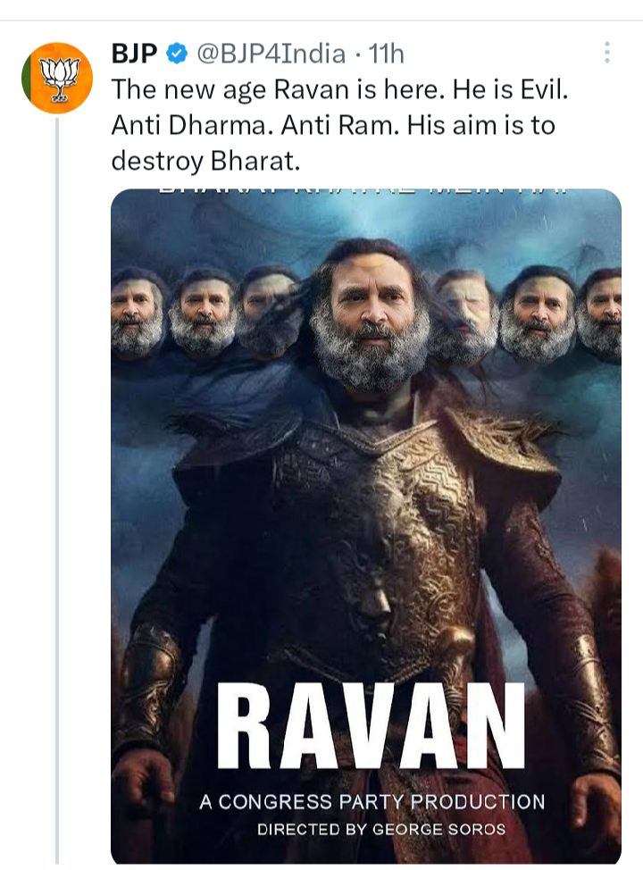Open the three-dot more options menu
643x870 pixels.
[x=607, y=53]
